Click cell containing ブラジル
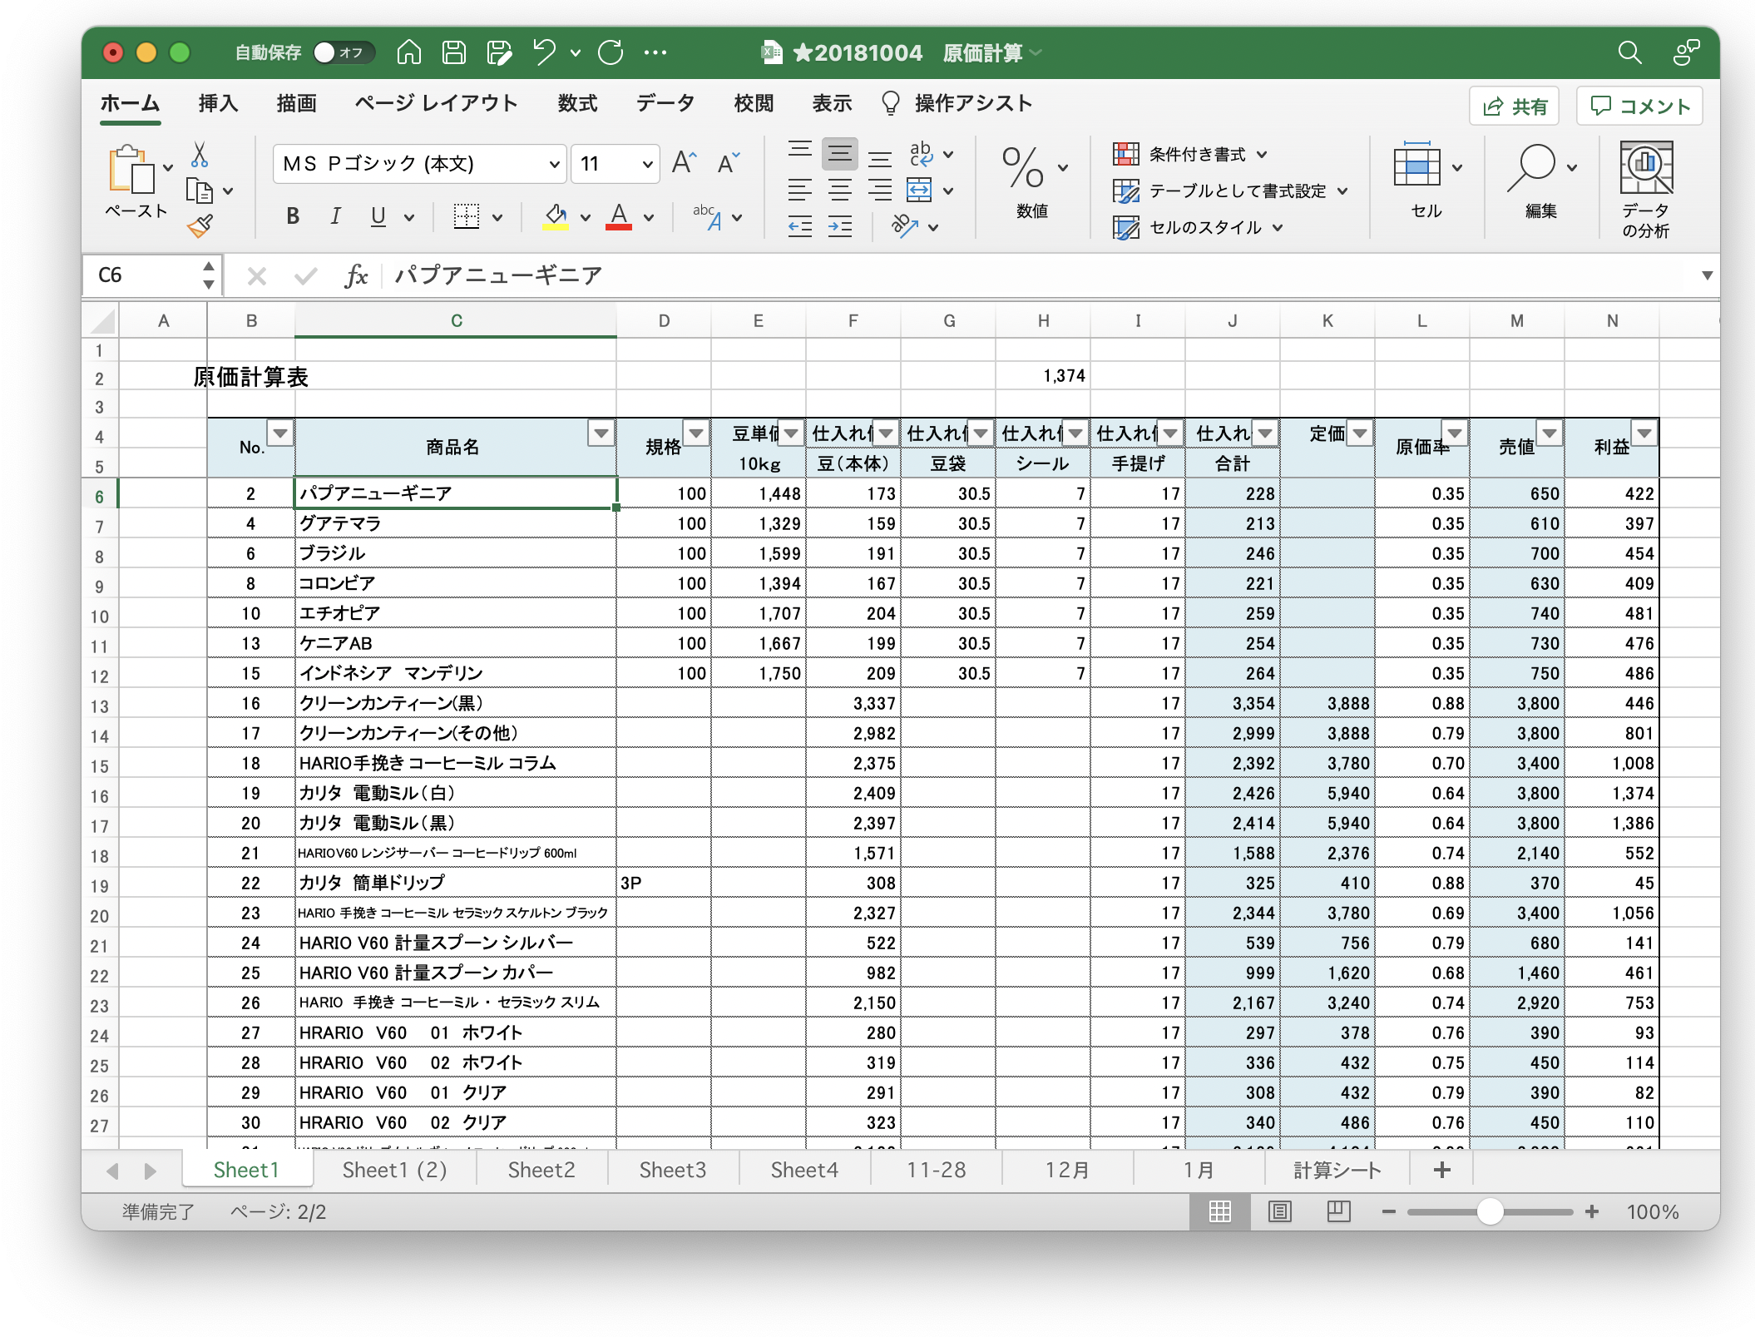The width and height of the screenshot is (1755, 1337). click(456, 553)
